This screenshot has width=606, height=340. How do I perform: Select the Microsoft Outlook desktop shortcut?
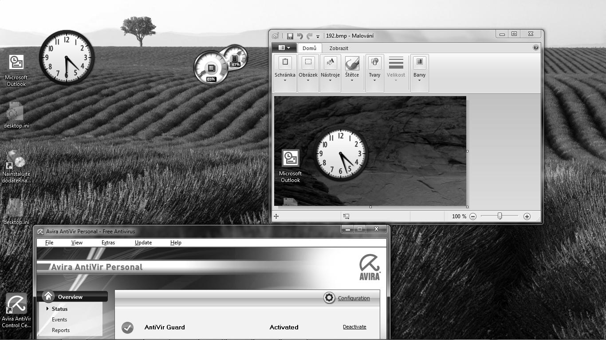(x=16, y=70)
